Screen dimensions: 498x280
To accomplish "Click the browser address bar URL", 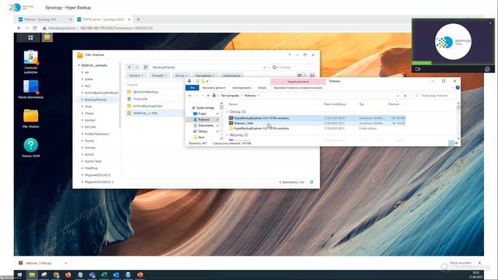I will (x=116, y=28).
